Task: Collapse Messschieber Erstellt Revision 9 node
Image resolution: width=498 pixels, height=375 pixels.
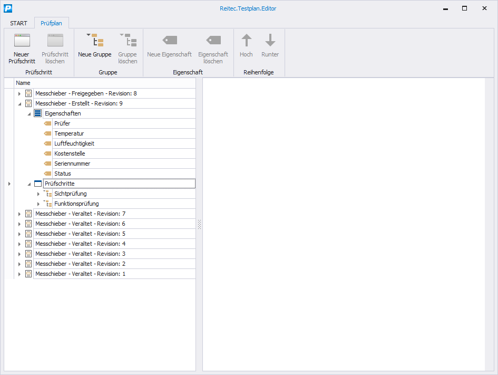Action: (19, 104)
